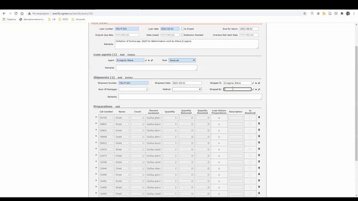Add a new agent via plus icon beside Agent field
The height and width of the screenshot is (201, 358).
click(x=149, y=60)
